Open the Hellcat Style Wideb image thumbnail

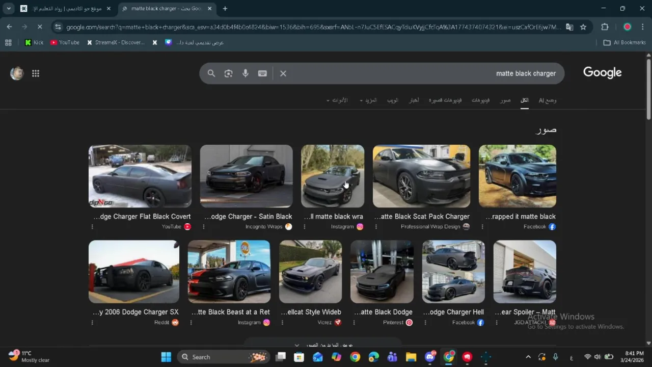pos(311,272)
